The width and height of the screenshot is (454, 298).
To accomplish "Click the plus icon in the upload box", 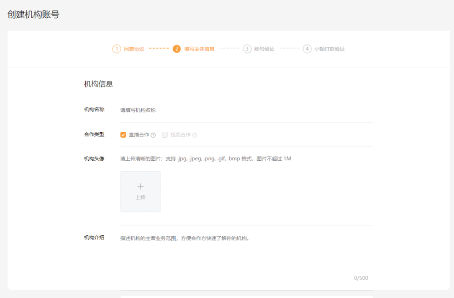I will click(x=141, y=186).
